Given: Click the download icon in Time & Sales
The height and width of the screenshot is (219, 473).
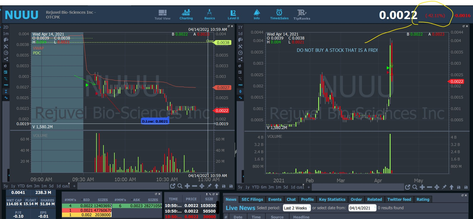Looking at the screenshot, I should tap(207, 194).
